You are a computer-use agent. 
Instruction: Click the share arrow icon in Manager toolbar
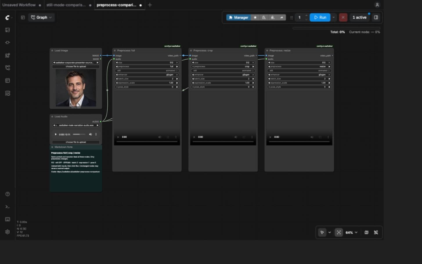point(281,17)
